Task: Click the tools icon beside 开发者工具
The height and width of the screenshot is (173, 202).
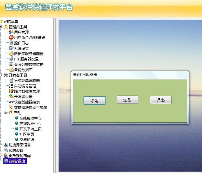Action: 6,75
